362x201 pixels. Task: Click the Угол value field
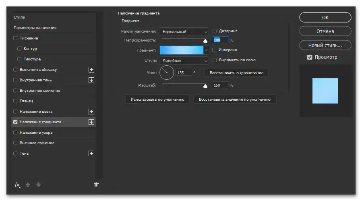tap(184, 73)
